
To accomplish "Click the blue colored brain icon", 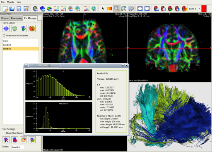I will [x=42, y=9].
